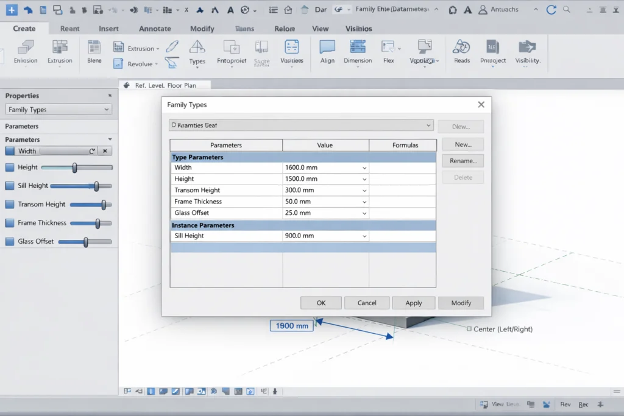Image resolution: width=624 pixels, height=416 pixels.
Task: Select the Revolve tool
Action: click(140, 64)
